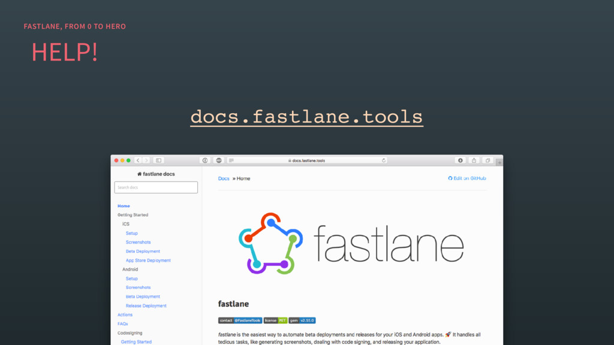Viewport: 614px width, 345px height.
Task: Click the contact @FastlaneTools badge
Action: click(240, 320)
